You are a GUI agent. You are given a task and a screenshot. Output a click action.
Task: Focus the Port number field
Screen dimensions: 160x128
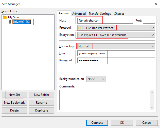click(149, 21)
